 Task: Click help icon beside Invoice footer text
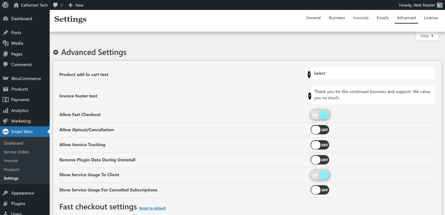point(309,96)
